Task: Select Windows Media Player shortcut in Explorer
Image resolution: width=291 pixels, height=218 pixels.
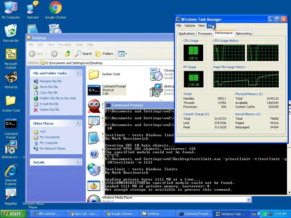Action: click(109, 199)
